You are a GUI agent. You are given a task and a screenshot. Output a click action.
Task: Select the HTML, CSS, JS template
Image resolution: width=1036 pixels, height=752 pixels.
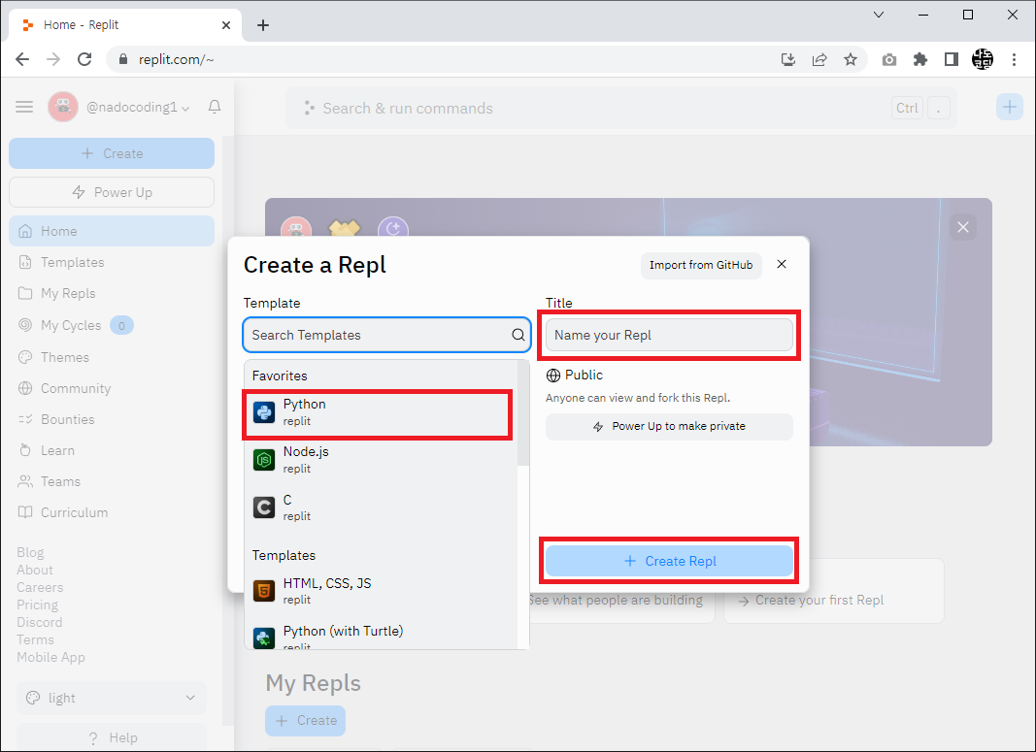coord(382,591)
